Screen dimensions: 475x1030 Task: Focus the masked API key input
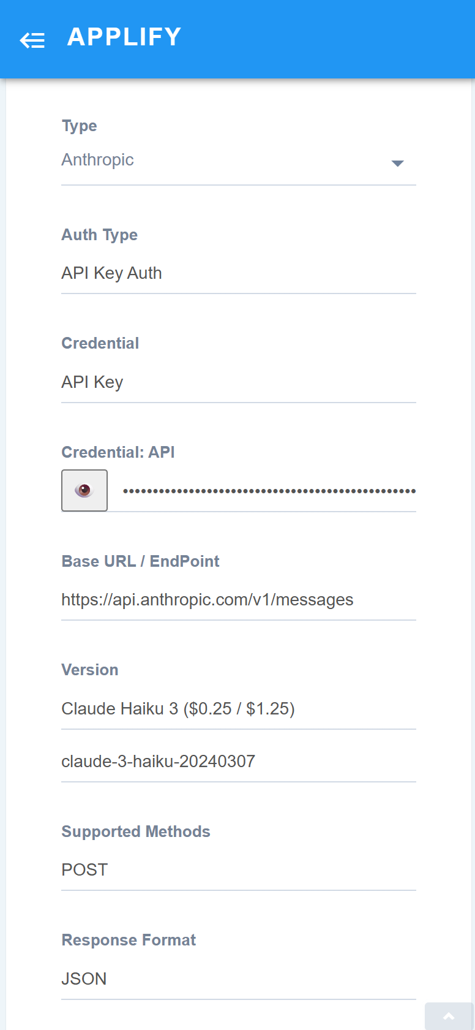(x=269, y=491)
